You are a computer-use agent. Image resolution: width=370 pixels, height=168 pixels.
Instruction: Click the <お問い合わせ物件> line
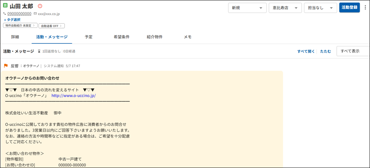(x=24, y=153)
